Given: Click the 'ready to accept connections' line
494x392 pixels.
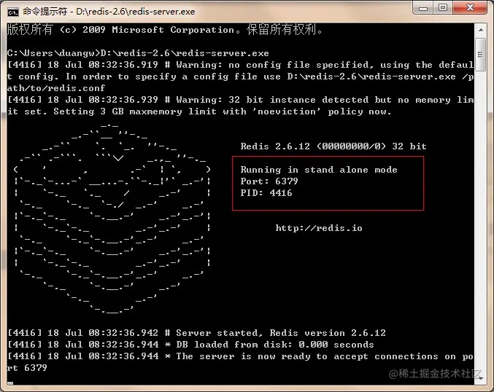Looking at the screenshot, I should [240, 356].
